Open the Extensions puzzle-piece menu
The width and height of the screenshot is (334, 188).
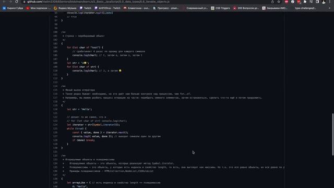(x=305, y=2)
